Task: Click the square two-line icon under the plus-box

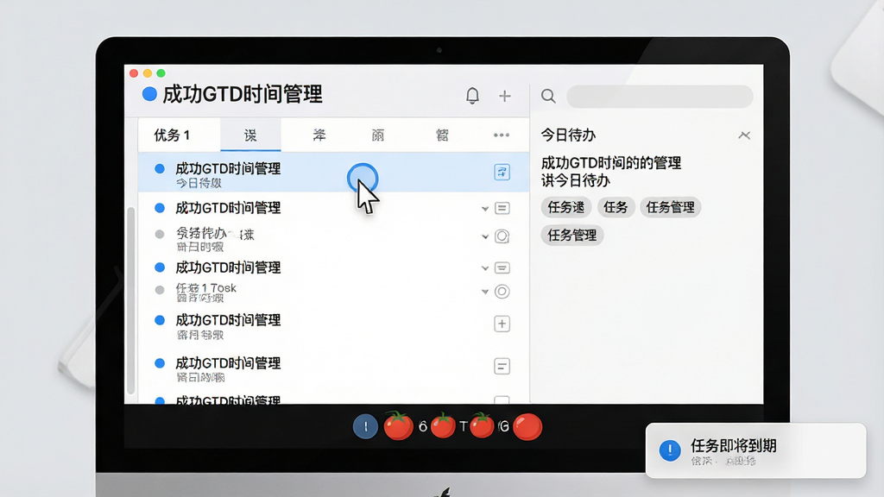Action: point(502,366)
